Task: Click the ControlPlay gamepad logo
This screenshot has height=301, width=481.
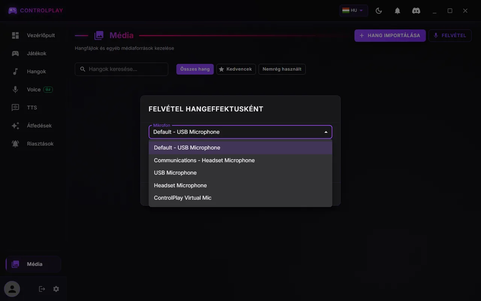Action: click(12, 11)
